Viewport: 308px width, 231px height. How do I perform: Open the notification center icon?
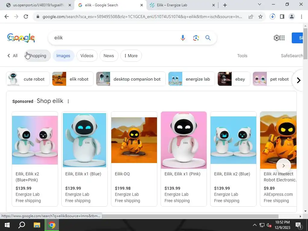[298, 225]
